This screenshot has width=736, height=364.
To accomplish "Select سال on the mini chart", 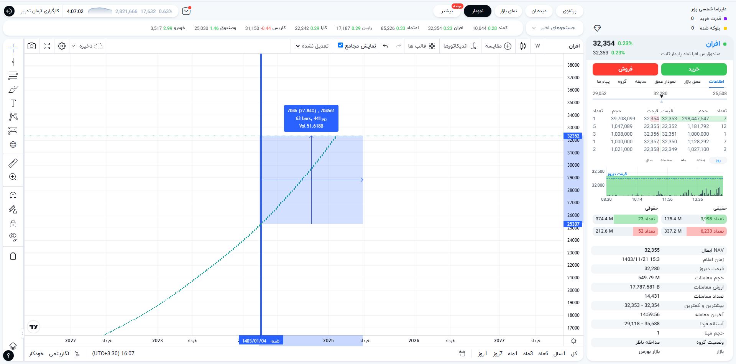I will 649,160.
